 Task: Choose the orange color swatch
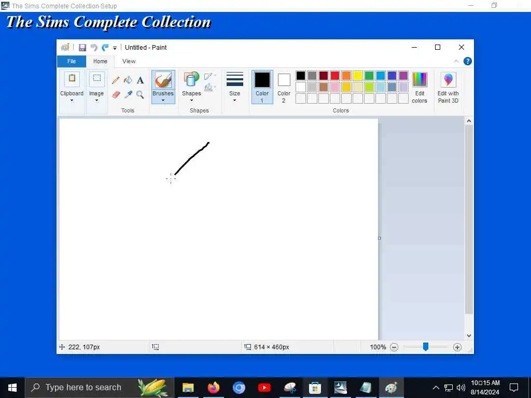[x=346, y=76]
